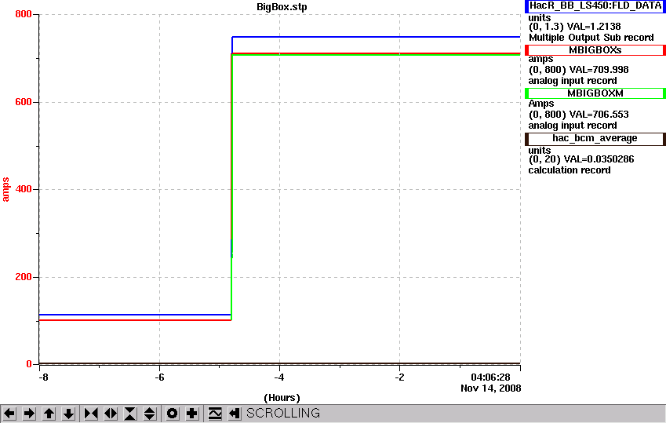
Task: Pan the plot up with up arrow
Action: pos(49,414)
